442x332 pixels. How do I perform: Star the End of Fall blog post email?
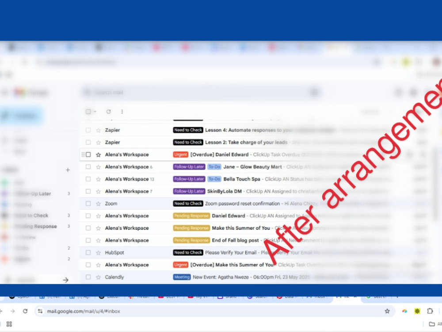pos(99,240)
